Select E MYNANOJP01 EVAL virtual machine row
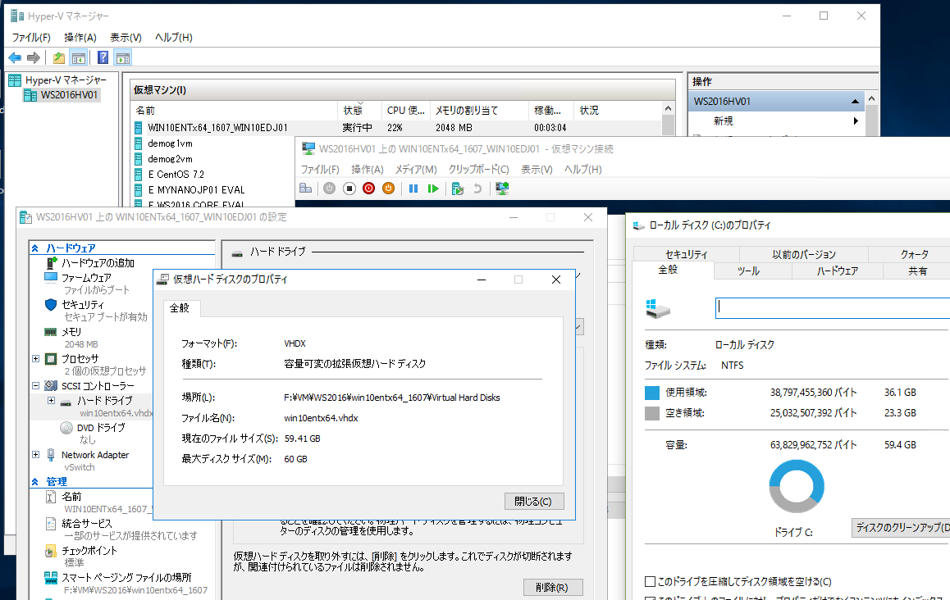Viewport: 950px width, 600px height. [x=196, y=189]
